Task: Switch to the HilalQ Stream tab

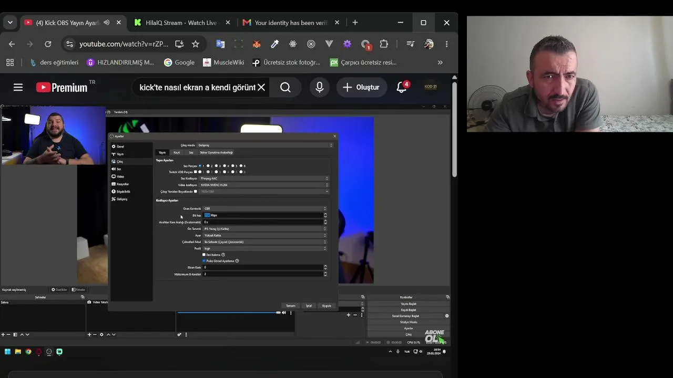Action: 181,23
